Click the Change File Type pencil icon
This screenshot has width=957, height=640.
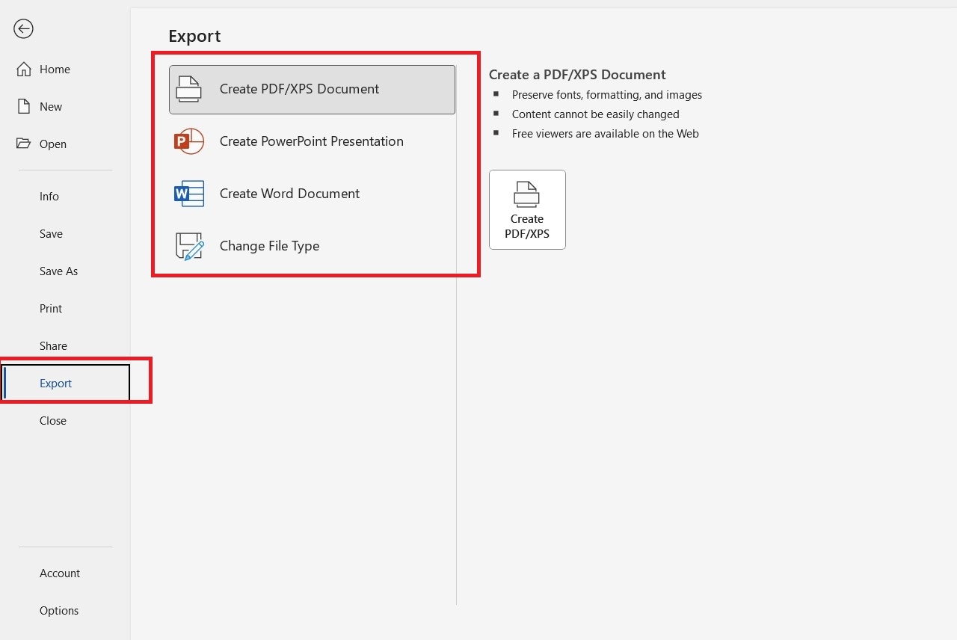[189, 246]
